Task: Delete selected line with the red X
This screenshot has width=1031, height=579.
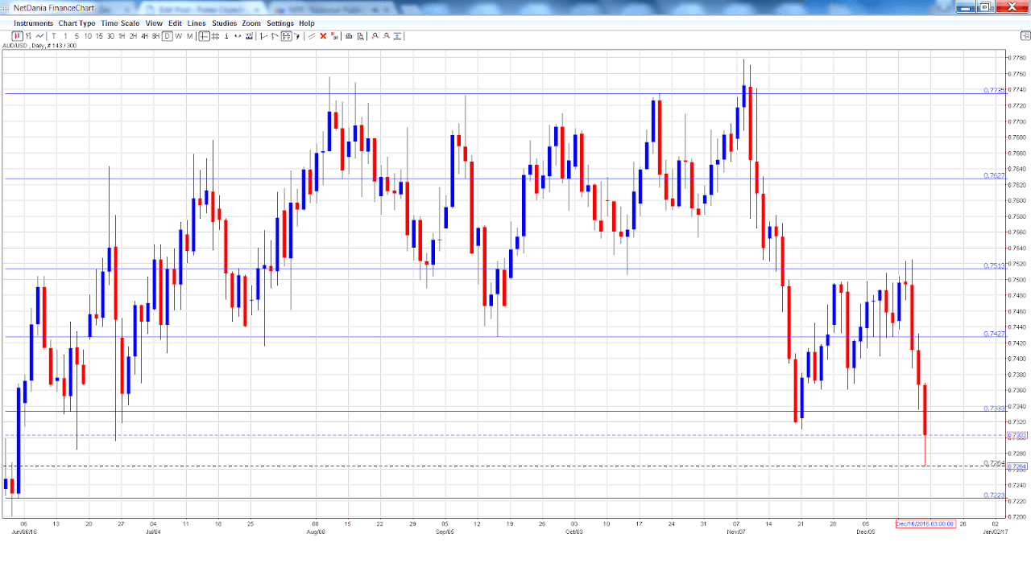Action: coord(323,36)
